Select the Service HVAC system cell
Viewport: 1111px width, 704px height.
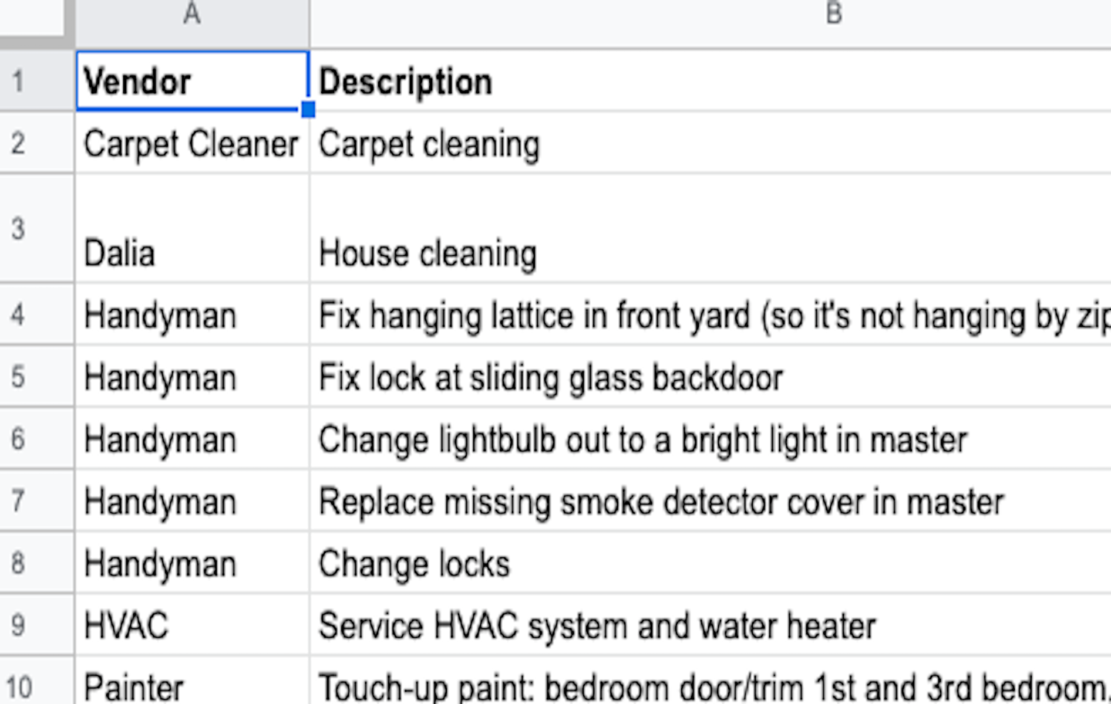[710, 624]
